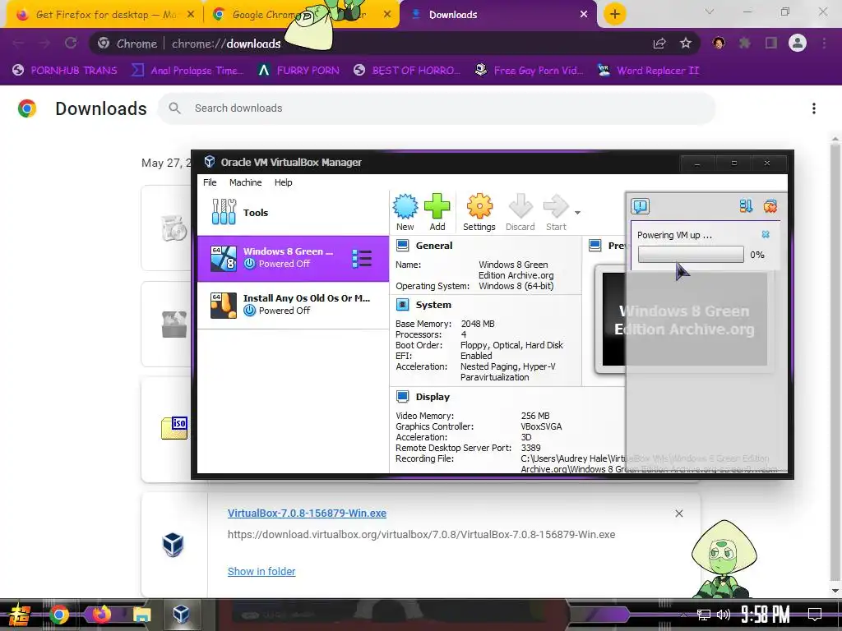Open the tab search chevron
Viewport: 842px width, 631px height.
pos(710,12)
